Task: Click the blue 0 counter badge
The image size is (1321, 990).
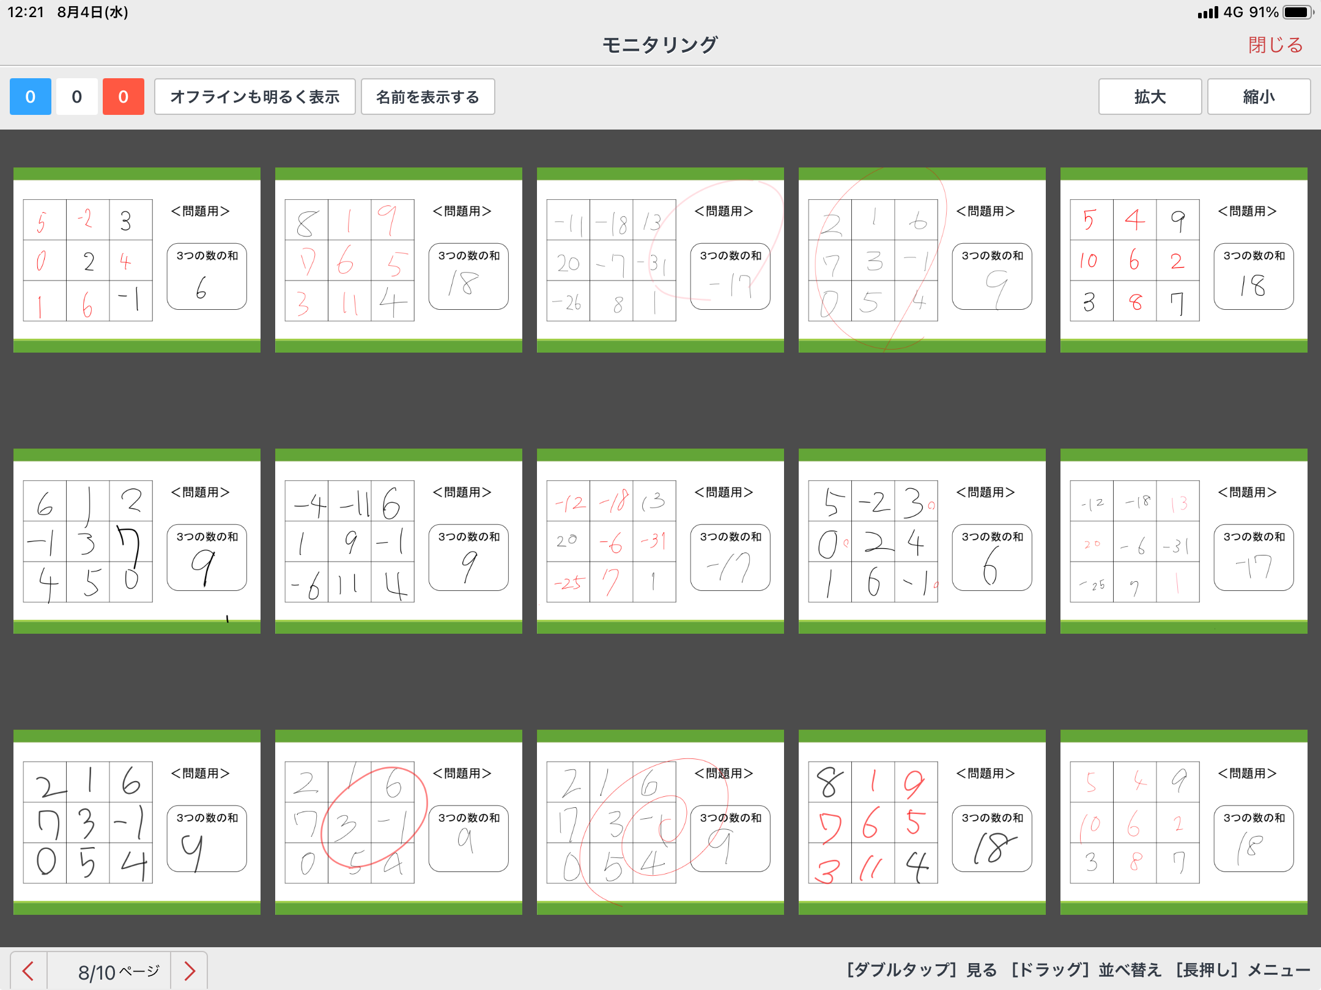Action: [x=30, y=97]
